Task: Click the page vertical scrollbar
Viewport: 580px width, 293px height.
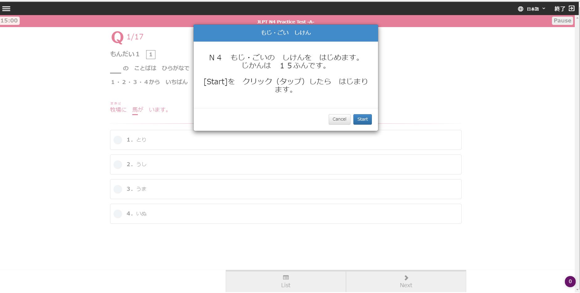Action: pyautogui.click(x=577, y=154)
